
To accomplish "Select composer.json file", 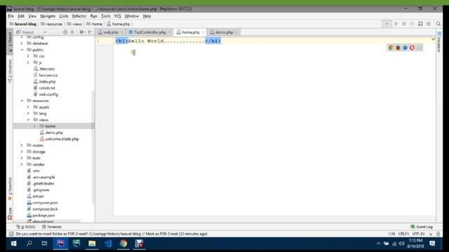I will (42, 202).
